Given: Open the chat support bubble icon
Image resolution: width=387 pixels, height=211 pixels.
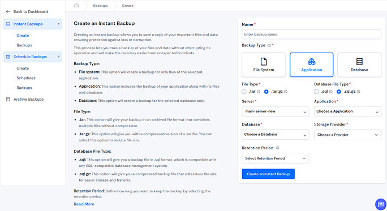Looking at the screenshot, I should click(381, 204).
